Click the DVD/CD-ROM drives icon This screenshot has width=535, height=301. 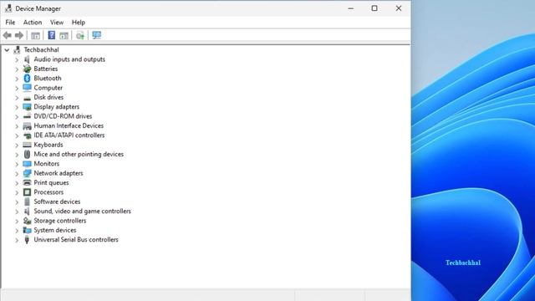[27, 116]
